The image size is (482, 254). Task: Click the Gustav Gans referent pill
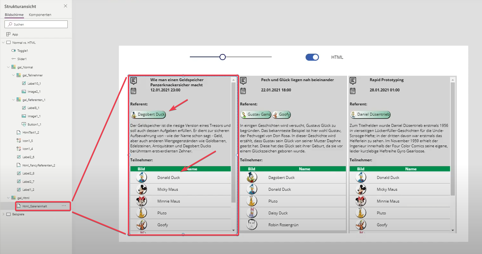tap(256, 114)
